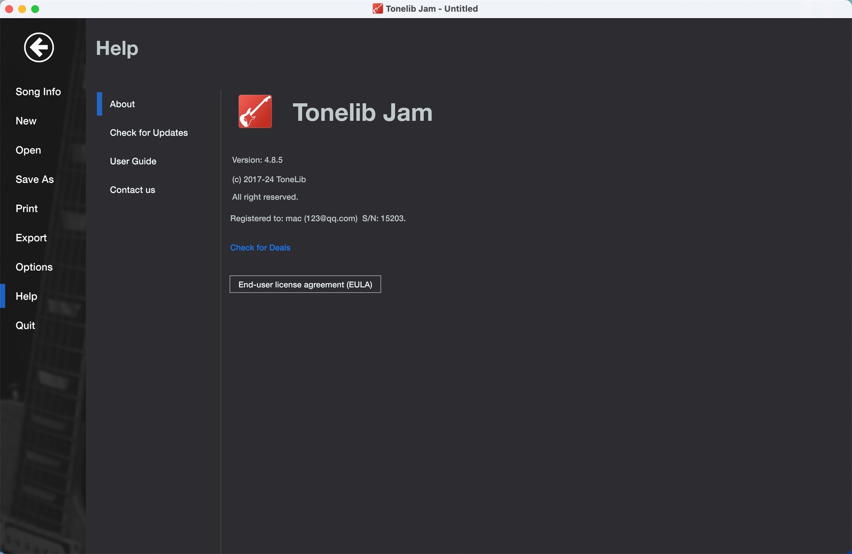Close the Tonelib Jam window
The image size is (852, 554).
tap(9, 9)
